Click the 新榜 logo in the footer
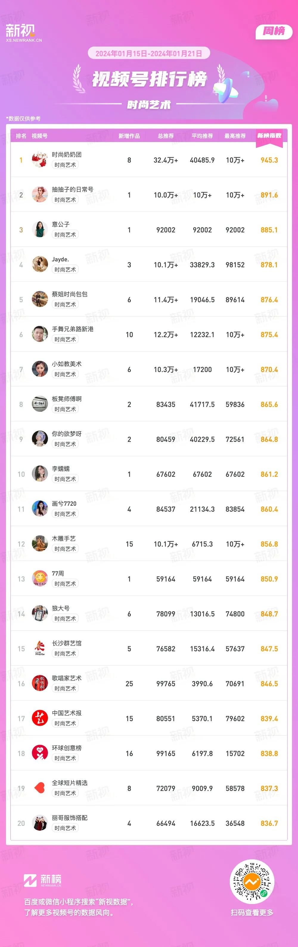The image size is (298, 947). click(x=43, y=880)
